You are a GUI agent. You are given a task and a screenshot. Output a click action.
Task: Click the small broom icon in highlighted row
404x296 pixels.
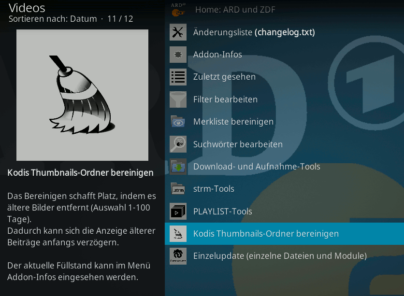(178, 234)
